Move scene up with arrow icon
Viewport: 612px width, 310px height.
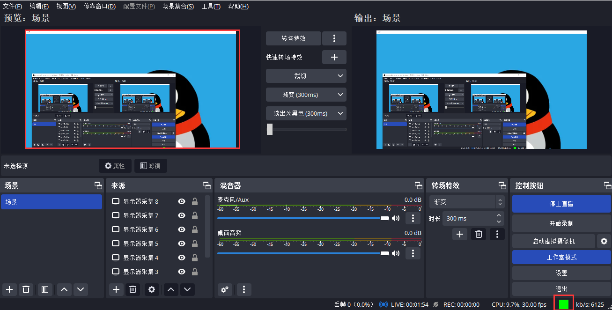[x=64, y=289]
